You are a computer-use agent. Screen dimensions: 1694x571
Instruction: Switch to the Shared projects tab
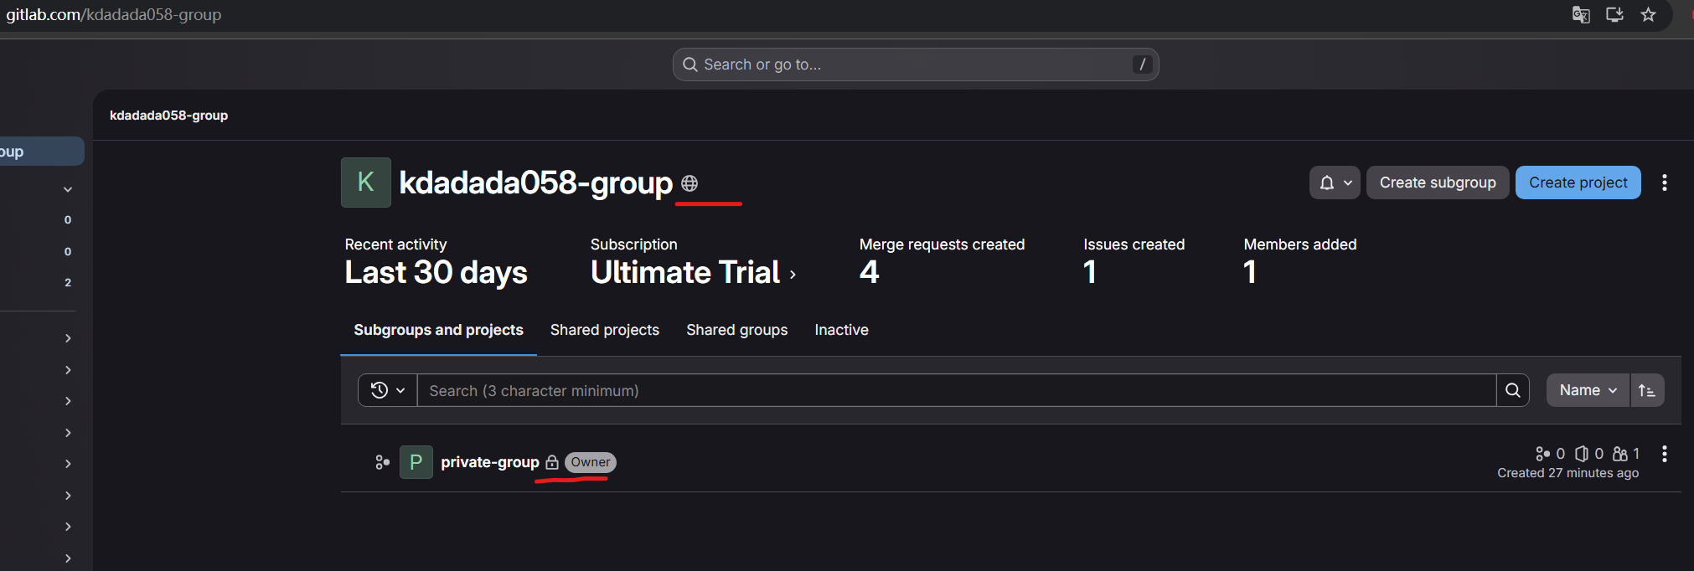(604, 330)
